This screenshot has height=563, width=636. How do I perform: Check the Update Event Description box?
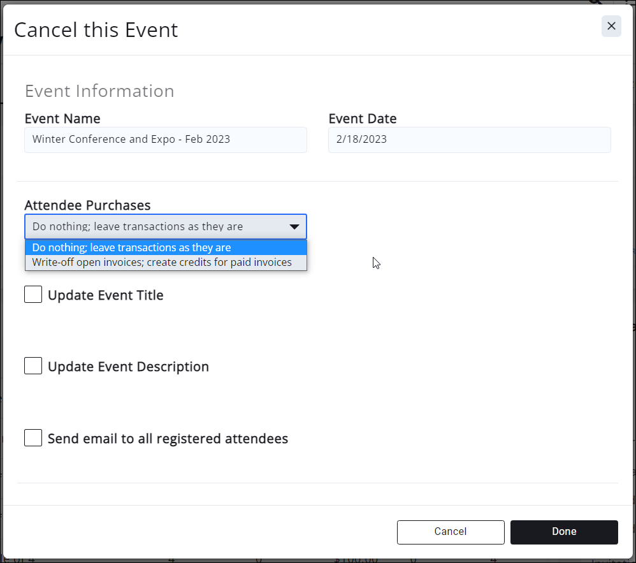[33, 366]
